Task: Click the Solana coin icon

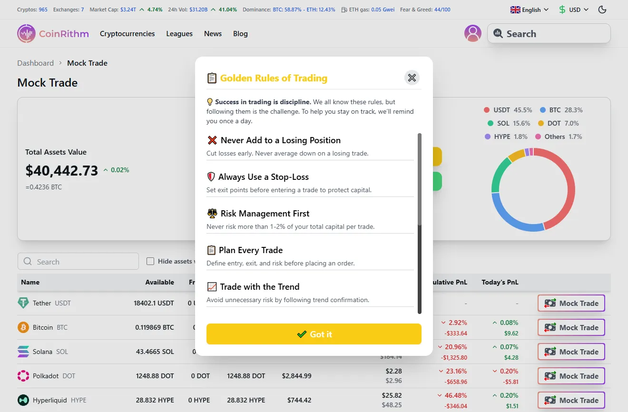Action: tap(25, 351)
